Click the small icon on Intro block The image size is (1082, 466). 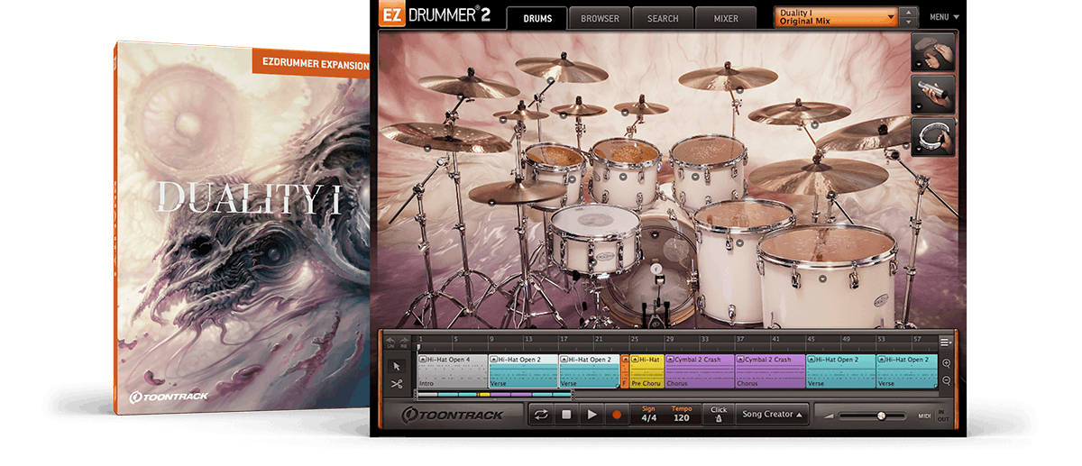(x=423, y=360)
